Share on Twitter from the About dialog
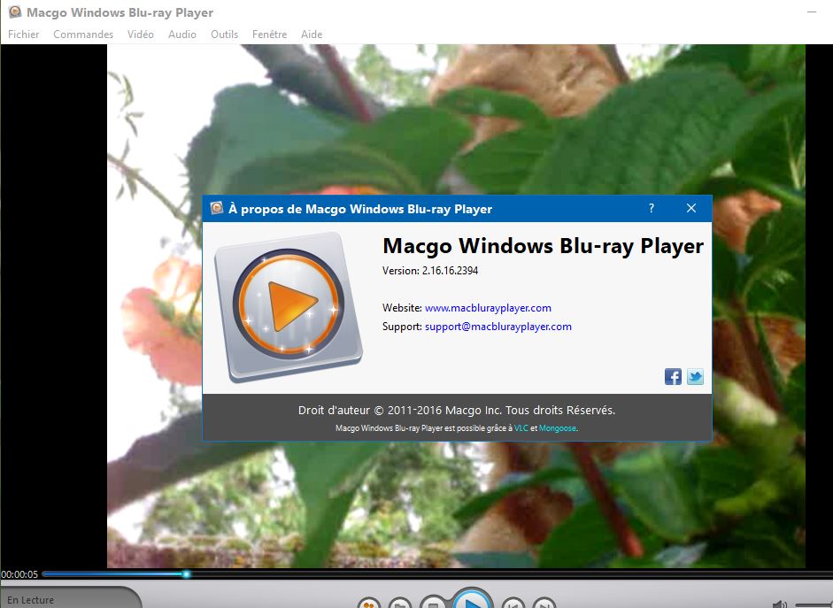Screen dimensions: 833x608 tap(695, 376)
